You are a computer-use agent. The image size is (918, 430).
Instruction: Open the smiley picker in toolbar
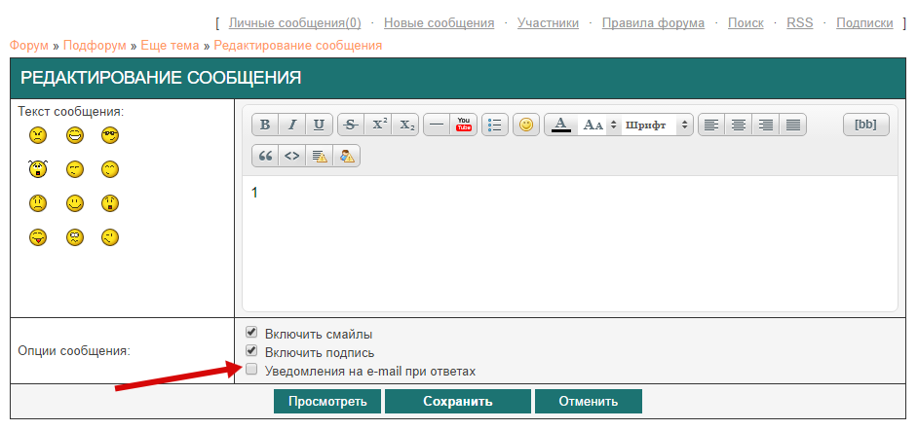pos(526,125)
